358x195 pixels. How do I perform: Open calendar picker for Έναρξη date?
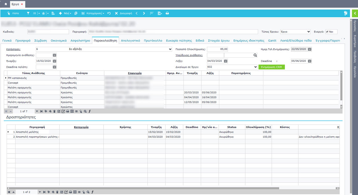tap(54, 61)
